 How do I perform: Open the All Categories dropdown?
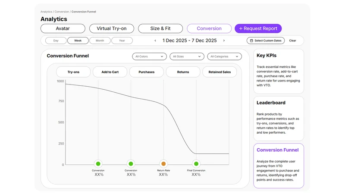(224, 56)
